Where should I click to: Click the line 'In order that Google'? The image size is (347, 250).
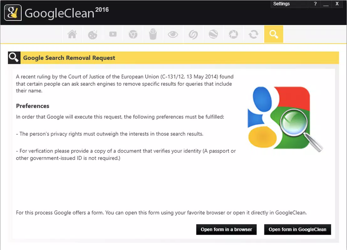120,117
